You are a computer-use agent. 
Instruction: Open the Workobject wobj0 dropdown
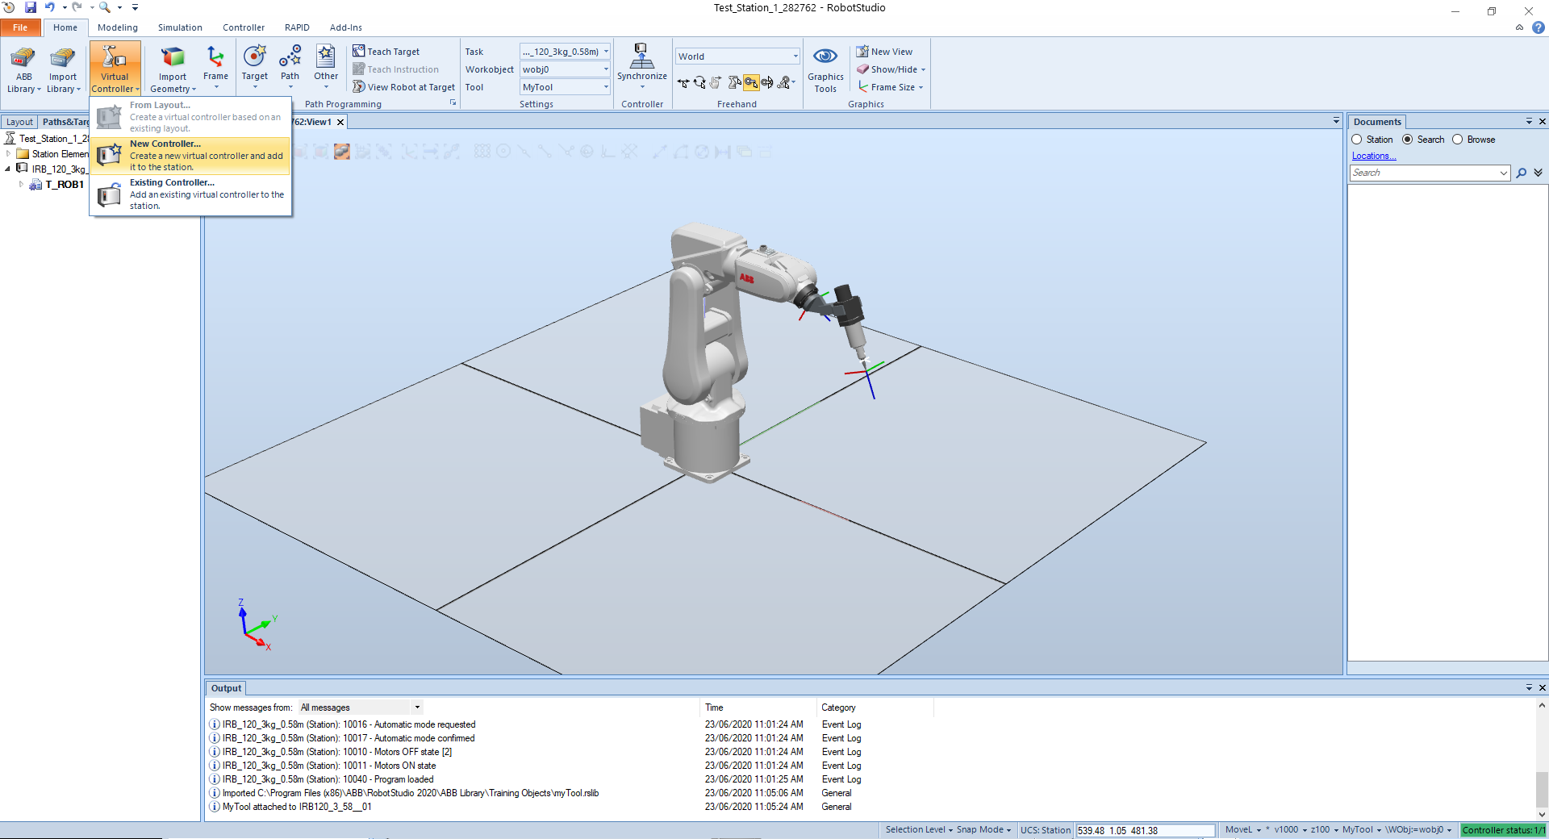[x=606, y=69]
